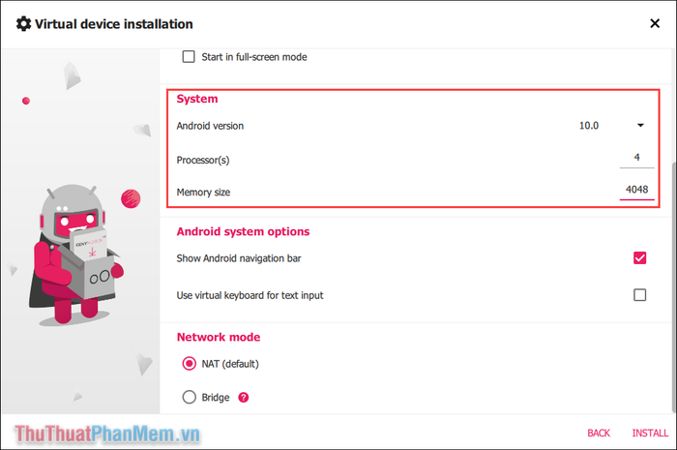Click the Genymotion robot mascot illustration

75,255
